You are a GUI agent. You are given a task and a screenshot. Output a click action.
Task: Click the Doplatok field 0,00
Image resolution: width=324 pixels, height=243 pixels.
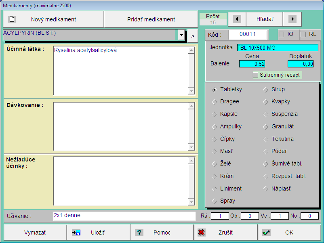pos(301,64)
